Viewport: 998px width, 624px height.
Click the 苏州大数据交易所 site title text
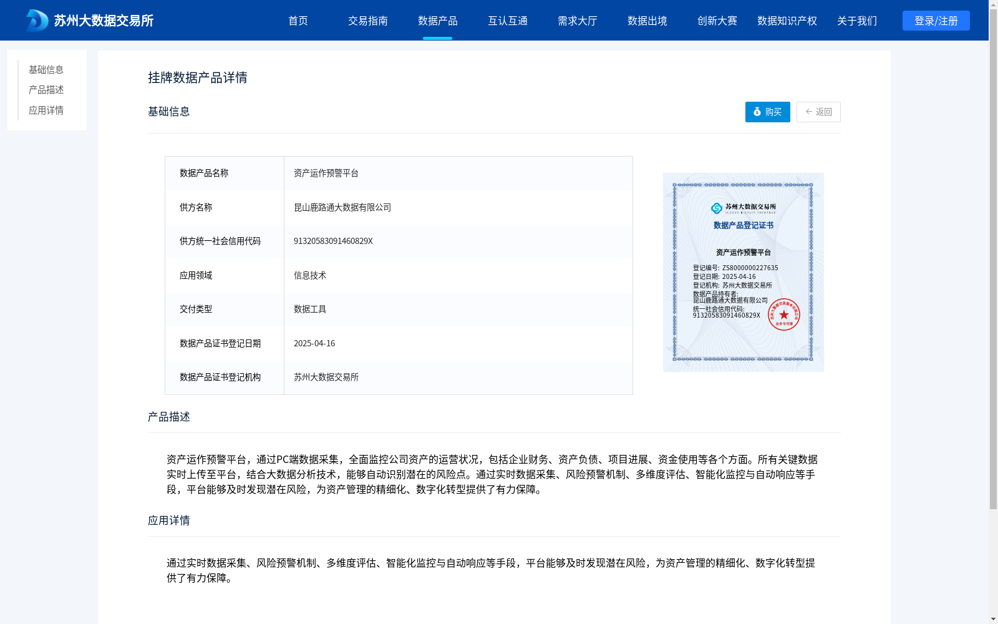coord(104,21)
